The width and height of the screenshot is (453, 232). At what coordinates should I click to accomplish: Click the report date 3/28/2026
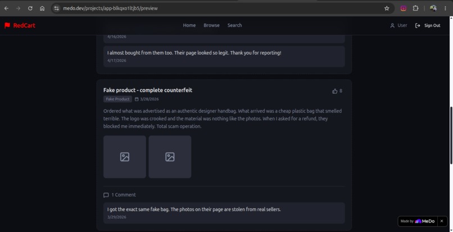point(150,99)
